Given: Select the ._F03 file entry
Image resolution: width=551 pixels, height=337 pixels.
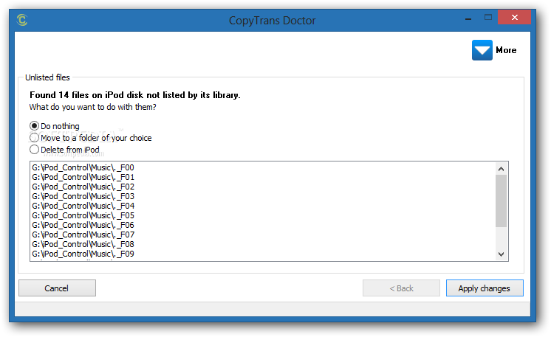Looking at the screenshot, I should [83, 196].
